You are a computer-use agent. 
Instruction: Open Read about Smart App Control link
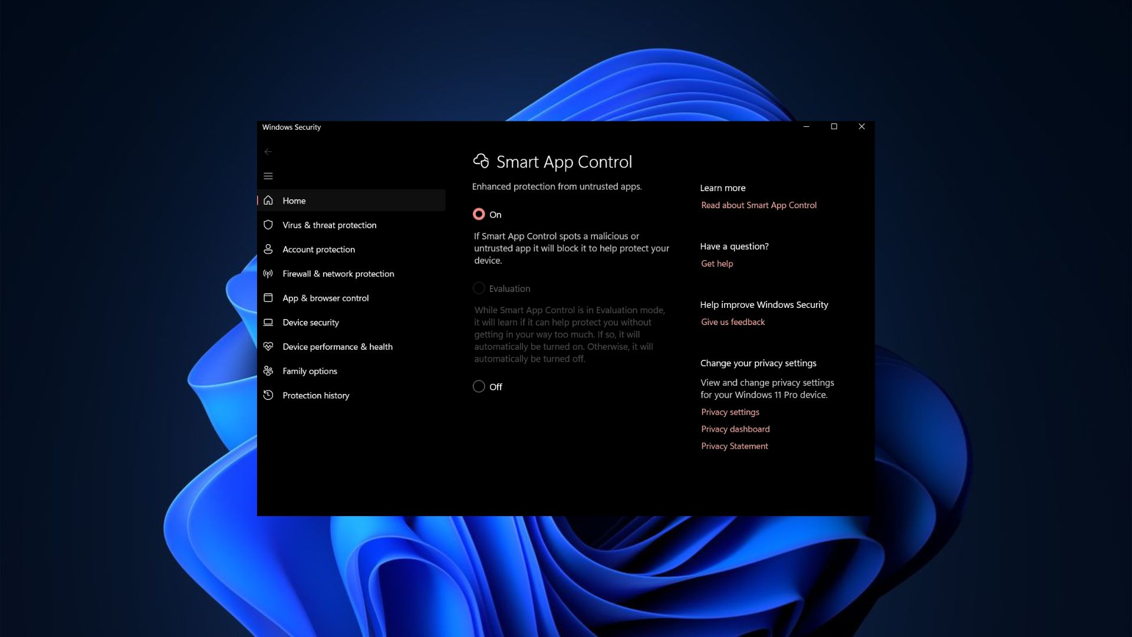click(x=759, y=205)
